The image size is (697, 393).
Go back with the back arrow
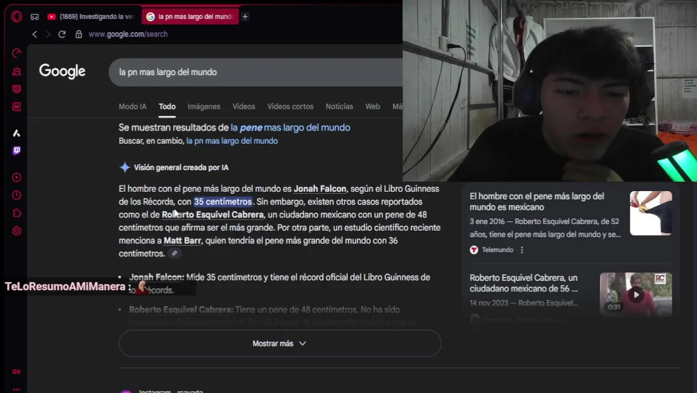(x=34, y=34)
